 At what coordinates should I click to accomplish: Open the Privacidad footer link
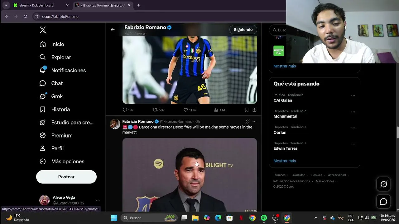coord(298,175)
